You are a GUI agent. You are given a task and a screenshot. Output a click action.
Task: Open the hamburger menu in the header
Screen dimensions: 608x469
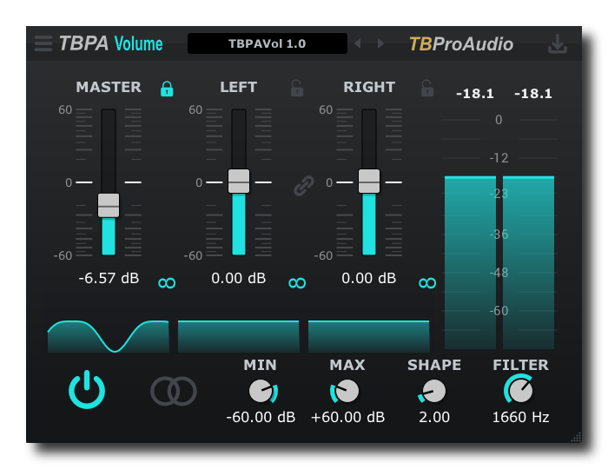[43, 43]
